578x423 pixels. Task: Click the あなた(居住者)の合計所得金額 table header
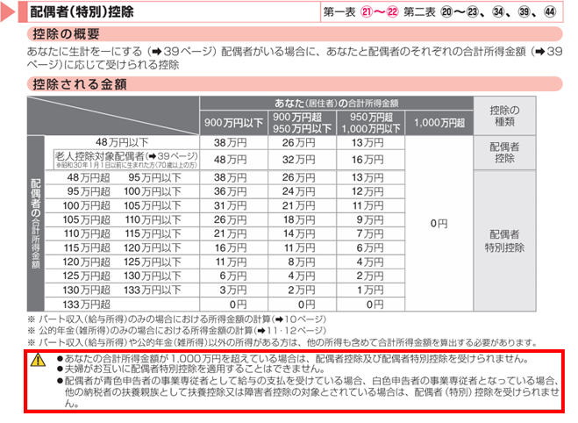[336, 104]
